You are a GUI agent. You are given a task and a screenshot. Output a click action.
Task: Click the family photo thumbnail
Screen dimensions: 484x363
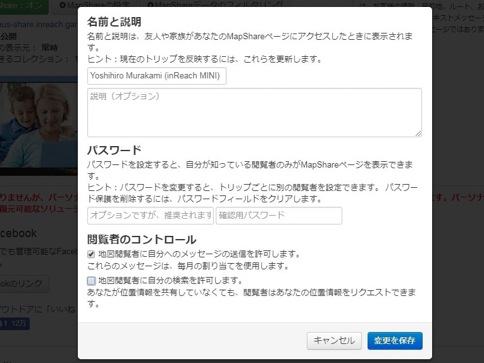click(x=39, y=126)
